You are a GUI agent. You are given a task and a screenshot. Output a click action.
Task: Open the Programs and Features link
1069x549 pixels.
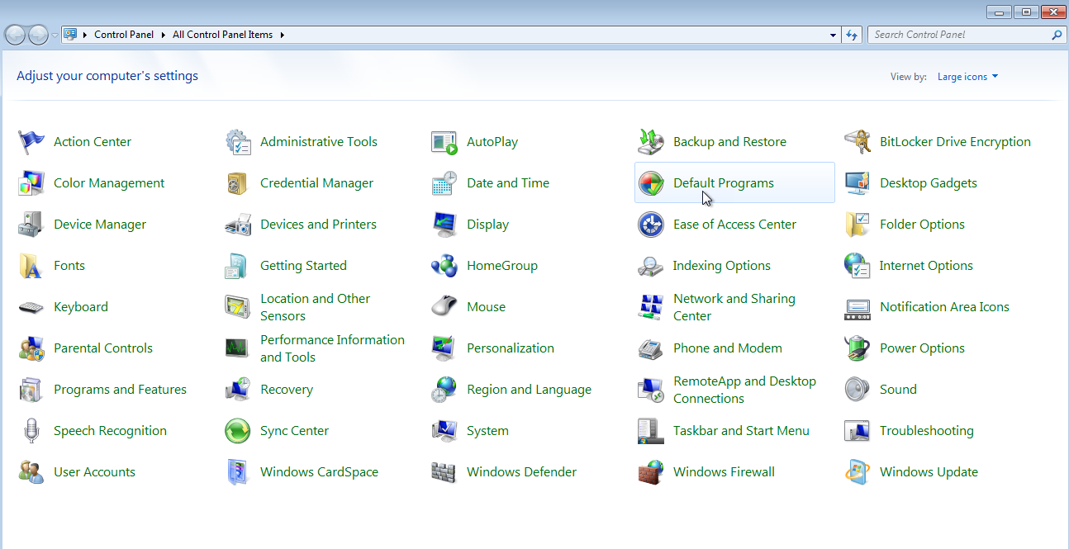120,390
